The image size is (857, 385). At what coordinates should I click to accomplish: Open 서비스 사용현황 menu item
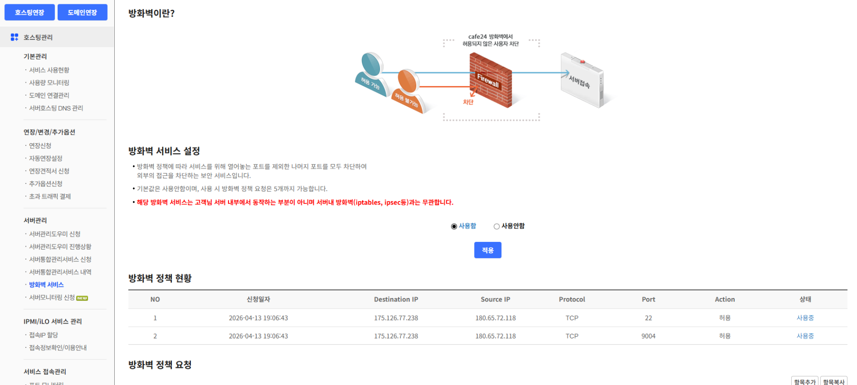pos(49,70)
